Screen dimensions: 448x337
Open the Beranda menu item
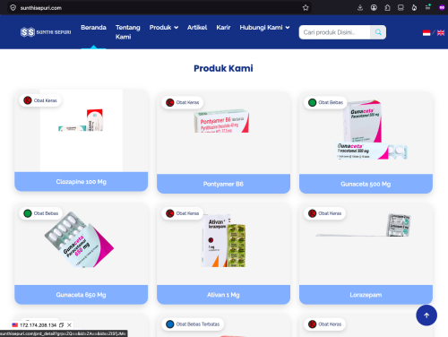(93, 28)
